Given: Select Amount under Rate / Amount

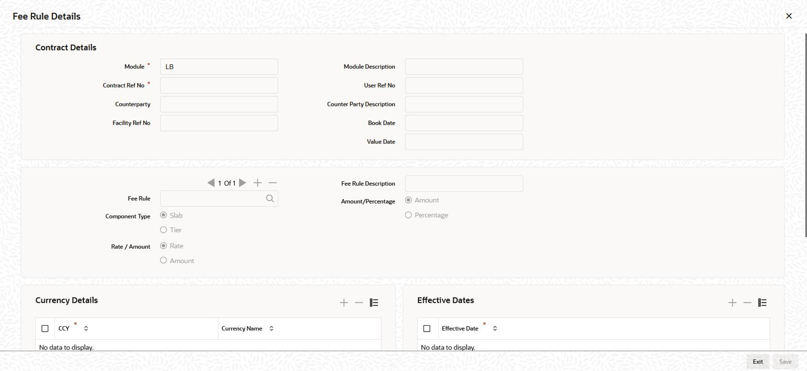Looking at the screenshot, I should pyautogui.click(x=163, y=260).
